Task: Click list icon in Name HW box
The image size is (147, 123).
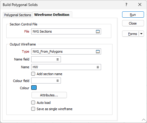Action: pyautogui.click(x=98, y=67)
